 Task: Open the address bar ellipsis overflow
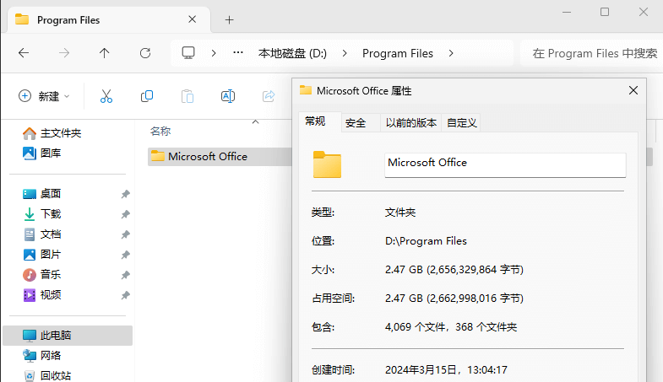[x=238, y=53]
